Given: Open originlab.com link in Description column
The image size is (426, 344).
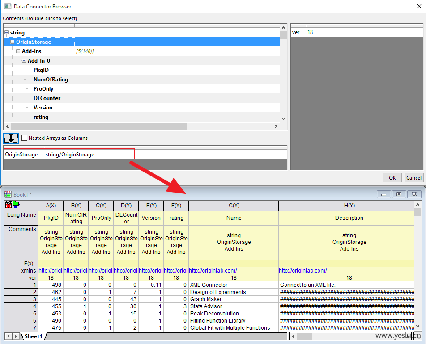Looking at the screenshot, I should (302, 270).
